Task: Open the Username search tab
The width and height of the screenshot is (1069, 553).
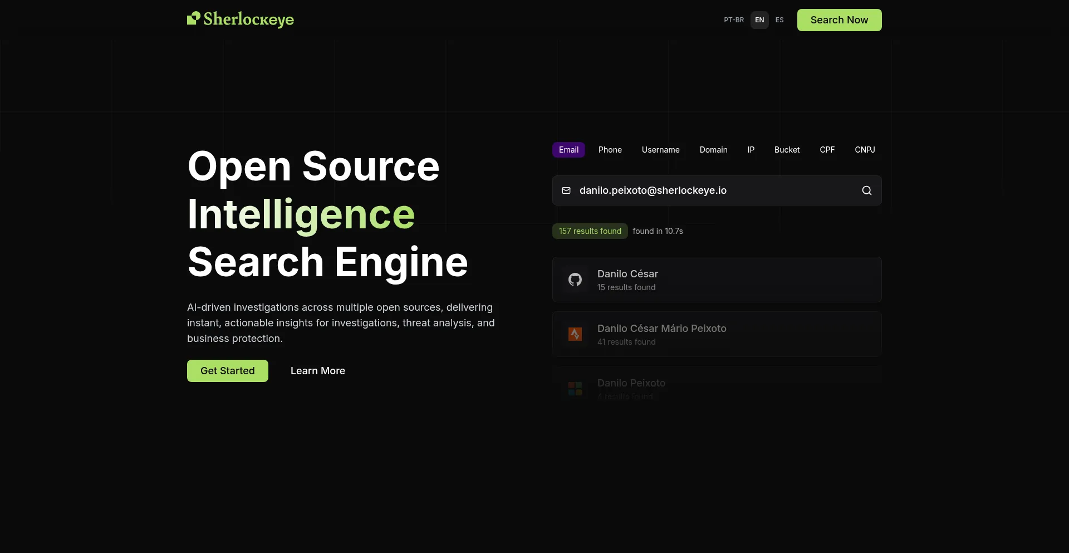Action: coord(660,150)
